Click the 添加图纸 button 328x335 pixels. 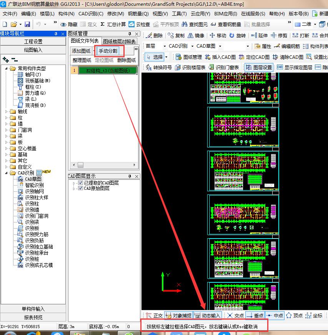click(81, 51)
